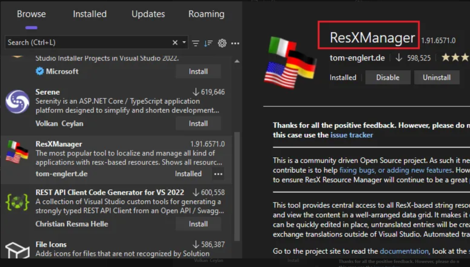Disable the ResXManager extension
This screenshot has height=267, width=470.
tap(387, 77)
